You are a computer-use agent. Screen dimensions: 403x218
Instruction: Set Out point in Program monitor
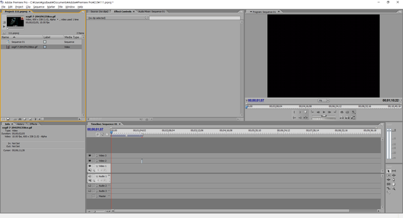pyautogui.click(x=300, y=112)
